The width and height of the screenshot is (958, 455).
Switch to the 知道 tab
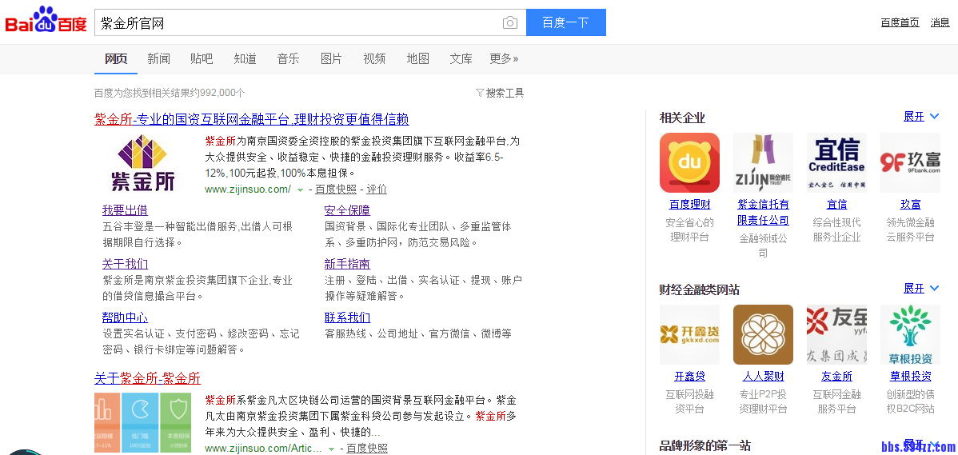point(245,58)
